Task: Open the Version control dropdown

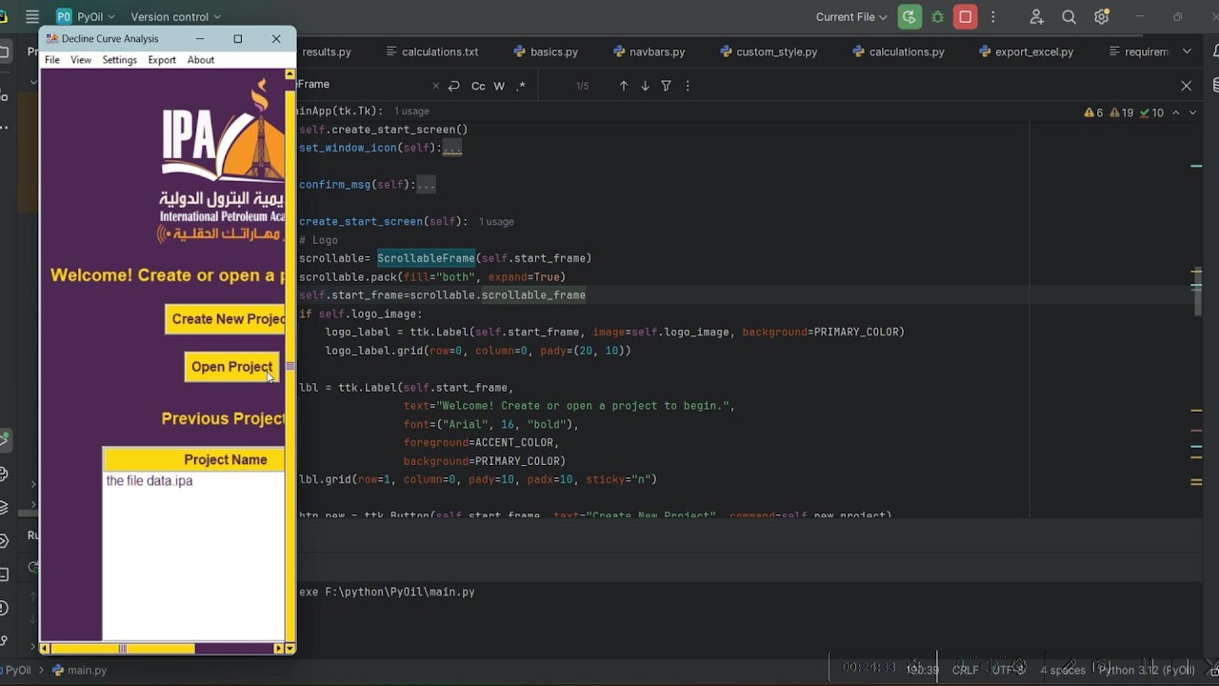Action: (175, 16)
